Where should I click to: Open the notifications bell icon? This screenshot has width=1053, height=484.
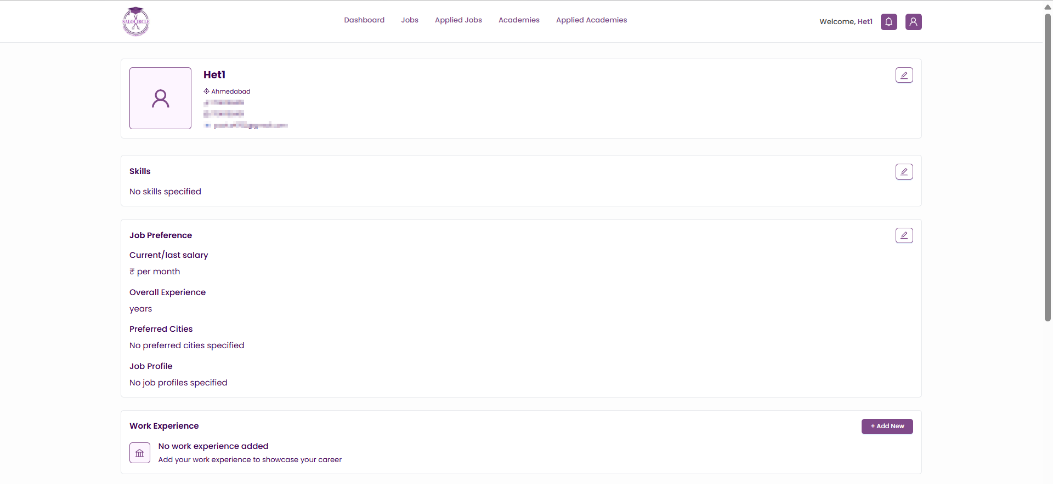pyautogui.click(x=888, y=22)
